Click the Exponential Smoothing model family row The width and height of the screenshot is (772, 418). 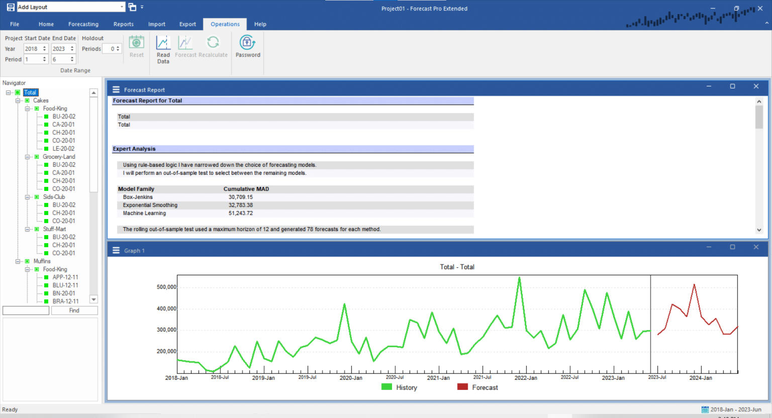(x=295, y=205)
